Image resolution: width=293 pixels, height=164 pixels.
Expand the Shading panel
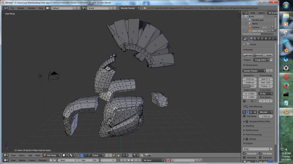click(x=250, y=126)
